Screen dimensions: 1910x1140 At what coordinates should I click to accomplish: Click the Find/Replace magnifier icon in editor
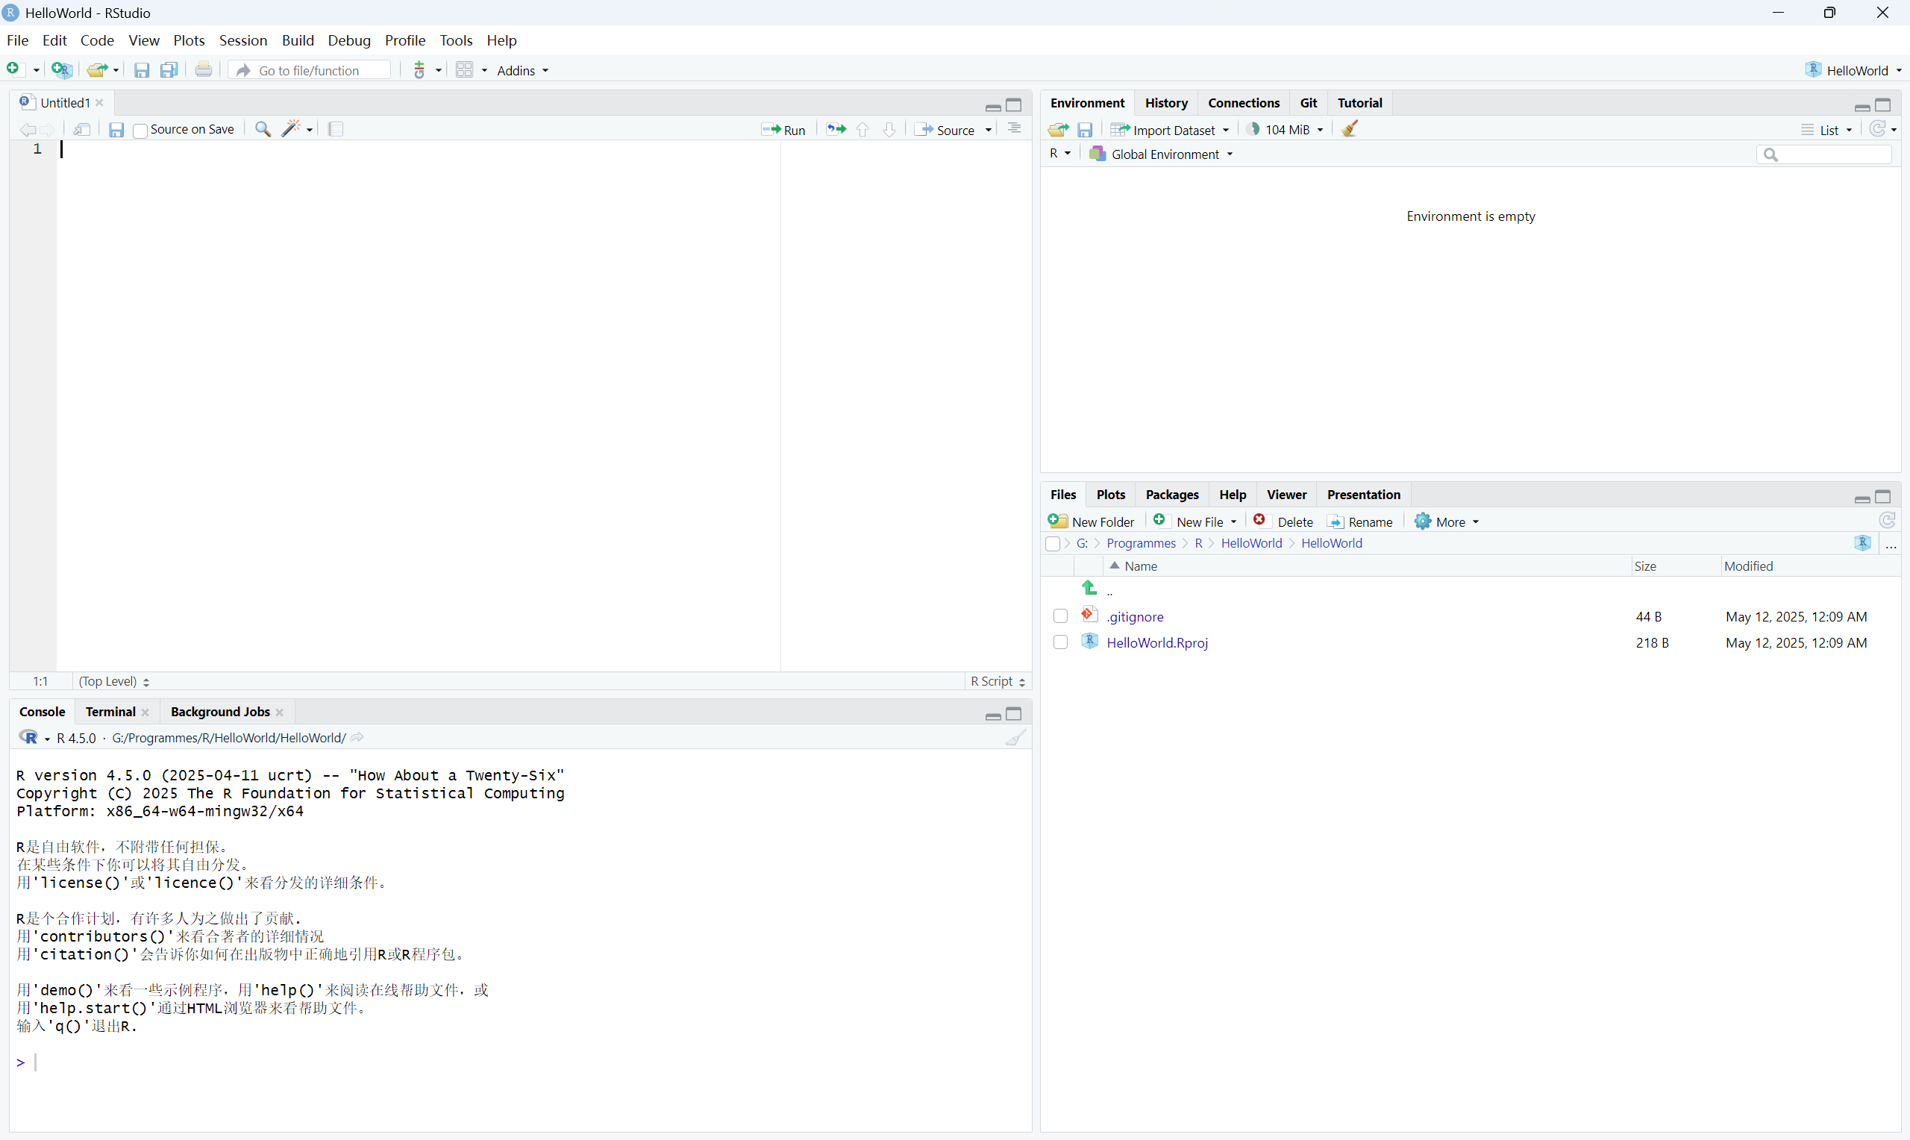click(x=263, y=129)
